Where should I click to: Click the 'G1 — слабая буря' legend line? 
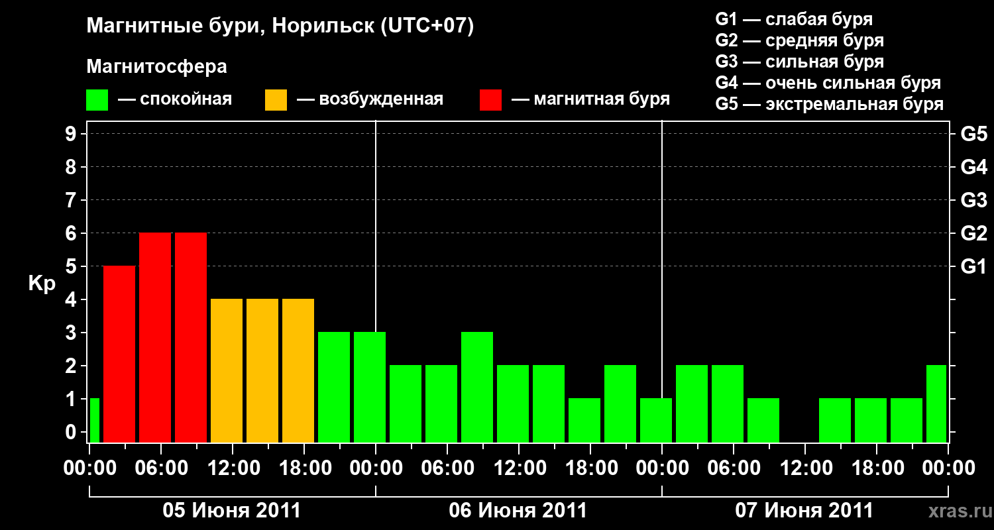pyautogui.click(x=794, y=19)
